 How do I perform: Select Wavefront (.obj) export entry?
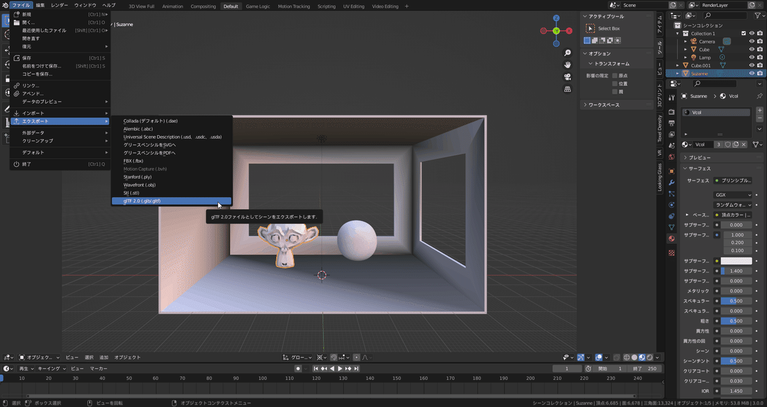point(171,185)
